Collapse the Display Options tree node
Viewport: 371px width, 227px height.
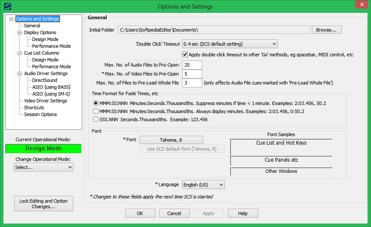pyautogui.click(x=19, y=32)
